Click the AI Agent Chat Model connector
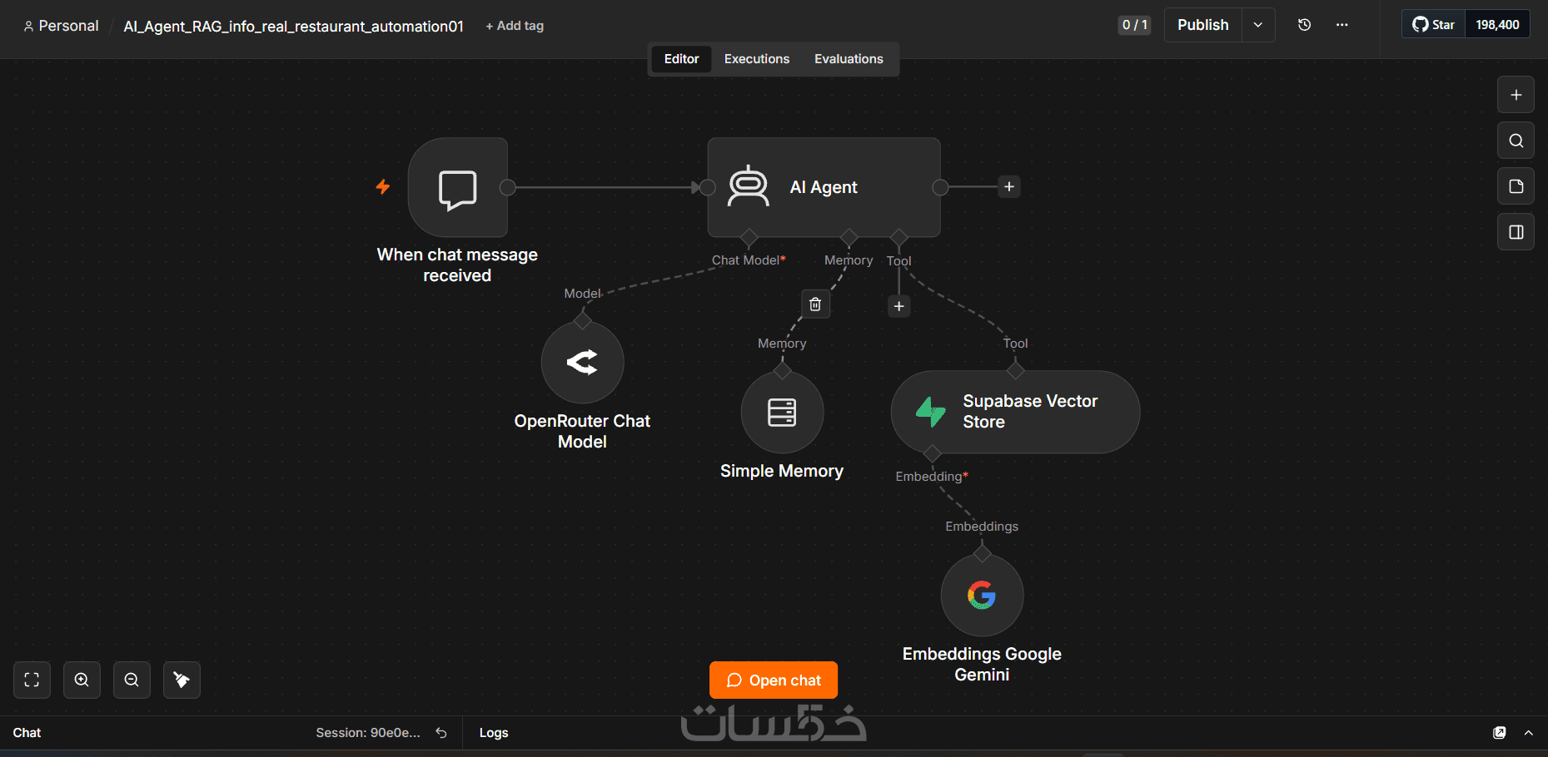The image size is (1548, 757). coord(749,237)
